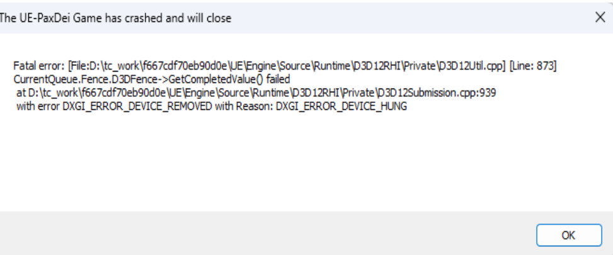Click the 'Fatal error:' label
The height and width of the screenshot is (255, 613).
tap(40, 67)
